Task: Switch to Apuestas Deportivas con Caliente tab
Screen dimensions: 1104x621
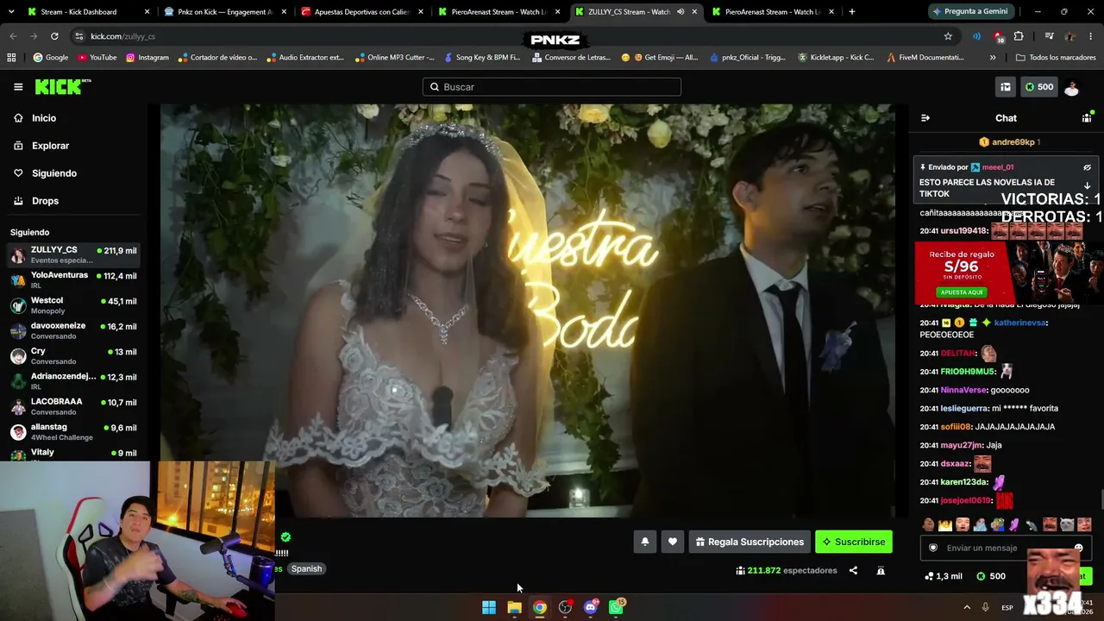Action: click(361, 12)
